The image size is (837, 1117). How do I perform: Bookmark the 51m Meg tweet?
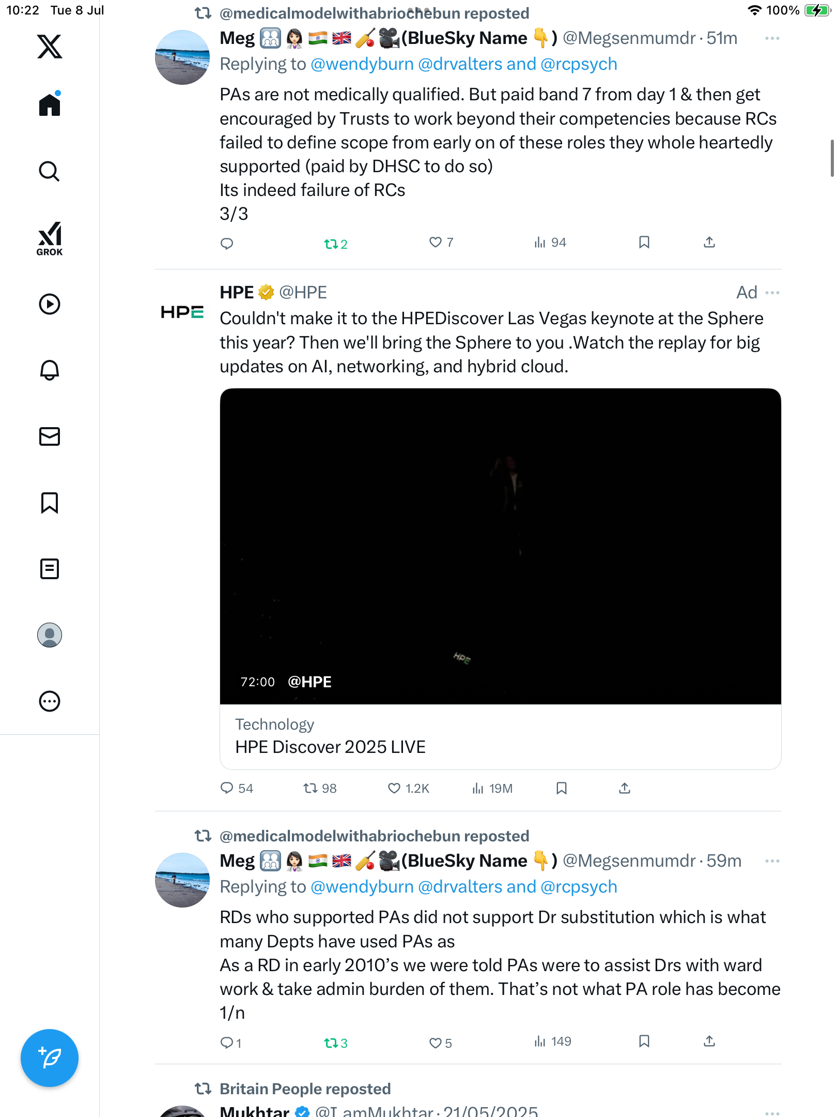point(644,242)
